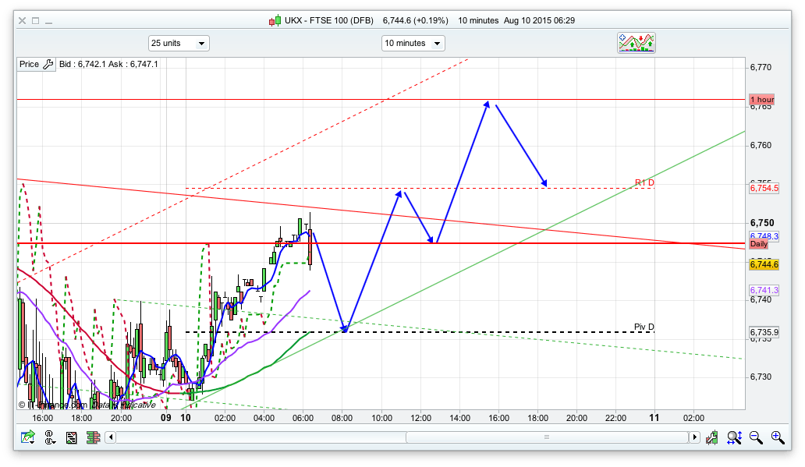805x467 pixels.
Task: Click the wrench icon beside Price
Action: tap(48, 64)
